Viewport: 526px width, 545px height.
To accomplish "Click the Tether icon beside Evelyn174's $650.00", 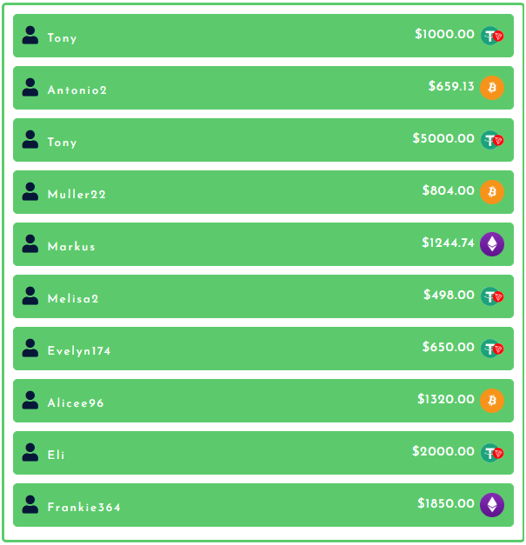I will point(492,349).
